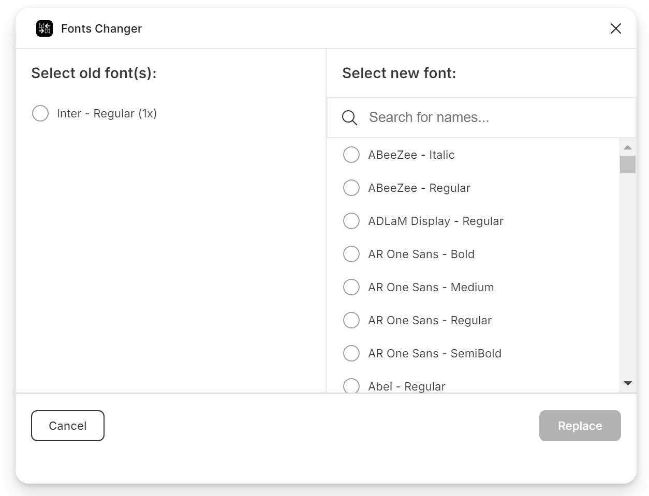The height and width of the screenshot is (496, 649).
Task: Pick AR One Sans - SemiBold font
Action: point(351,353)
